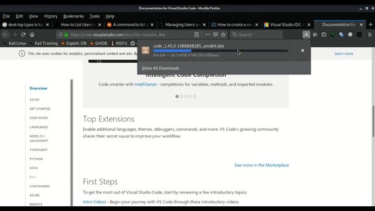The height and width of the screenshot is (211, 375).
Task: Expand the Azure docs section
Action: (35, 195)
